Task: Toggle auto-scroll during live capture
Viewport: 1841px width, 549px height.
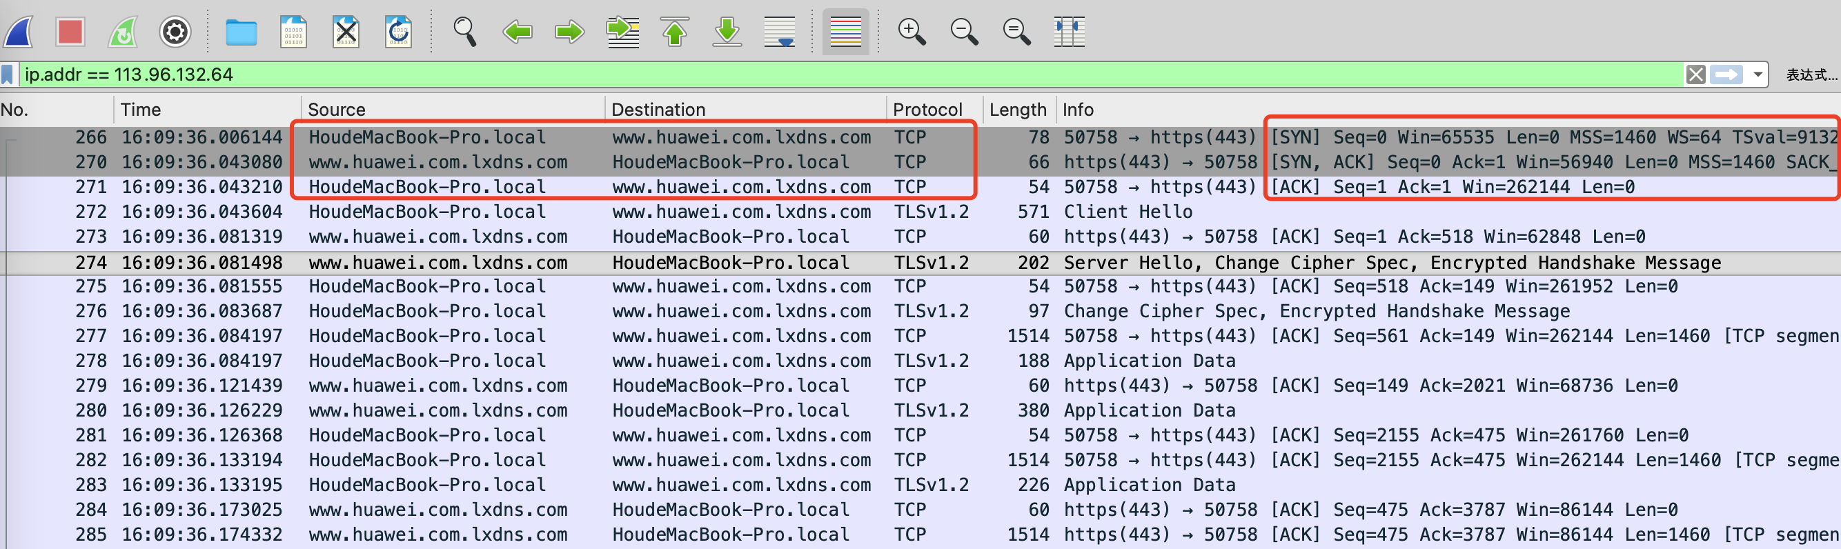Action: pyautogui.click(x=780, y=32)
